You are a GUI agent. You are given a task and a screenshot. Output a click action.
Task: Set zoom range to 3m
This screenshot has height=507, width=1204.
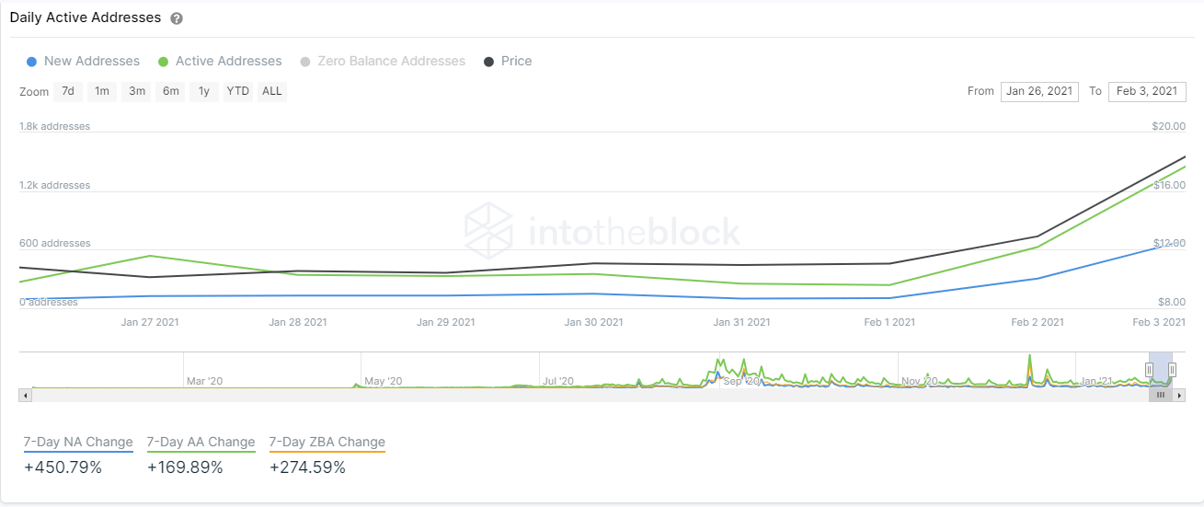[x=137, y=91]
